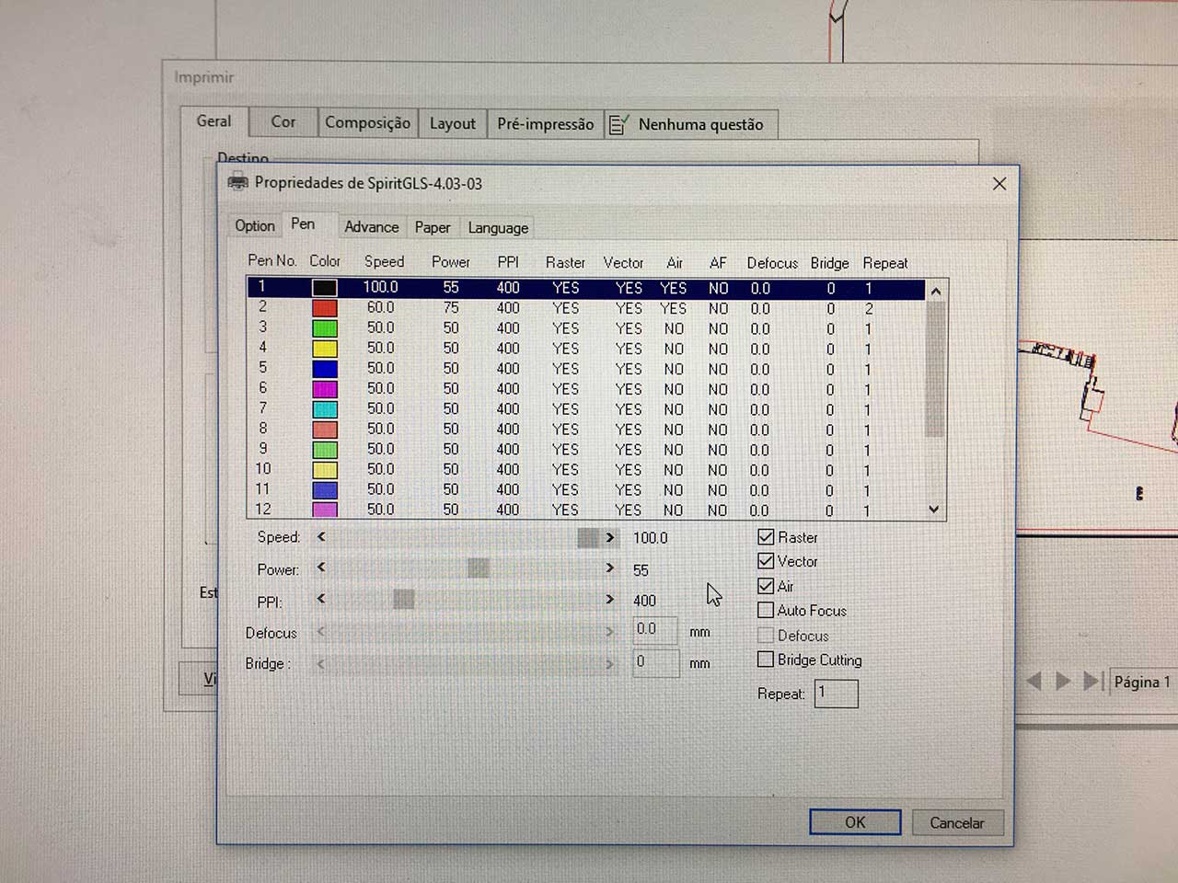Click the Air YES cell in pen 2
Viewport: 1178px width, 883px height.
(673, 308)
